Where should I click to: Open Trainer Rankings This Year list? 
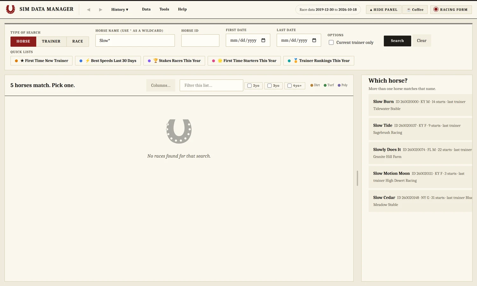[x=319, y=61]
